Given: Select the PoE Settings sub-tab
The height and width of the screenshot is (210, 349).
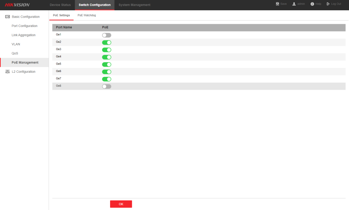Looking at the screenshot, I should (x=61, y=15).
